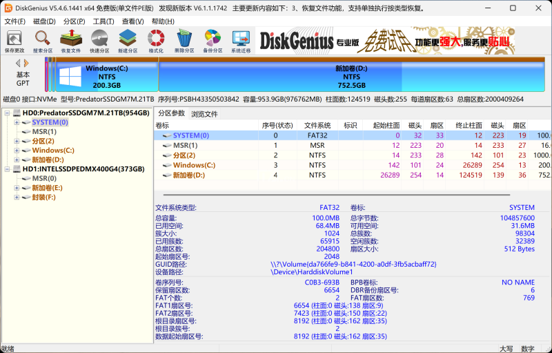Click the horizontal scrollbar under partition table
Screen dimensions: 552x353
tap(337, 195)
